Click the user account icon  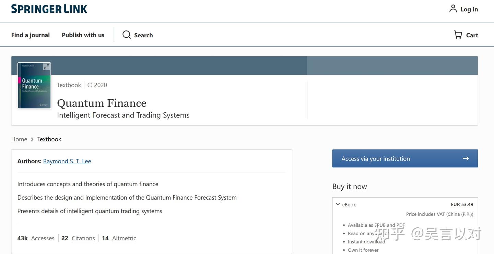pyautogui.click(x=453, y=9)
